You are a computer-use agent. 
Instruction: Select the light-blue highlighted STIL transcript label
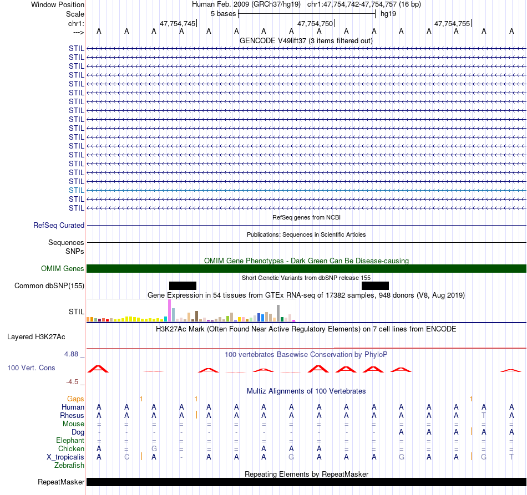[x=77, y=191]
